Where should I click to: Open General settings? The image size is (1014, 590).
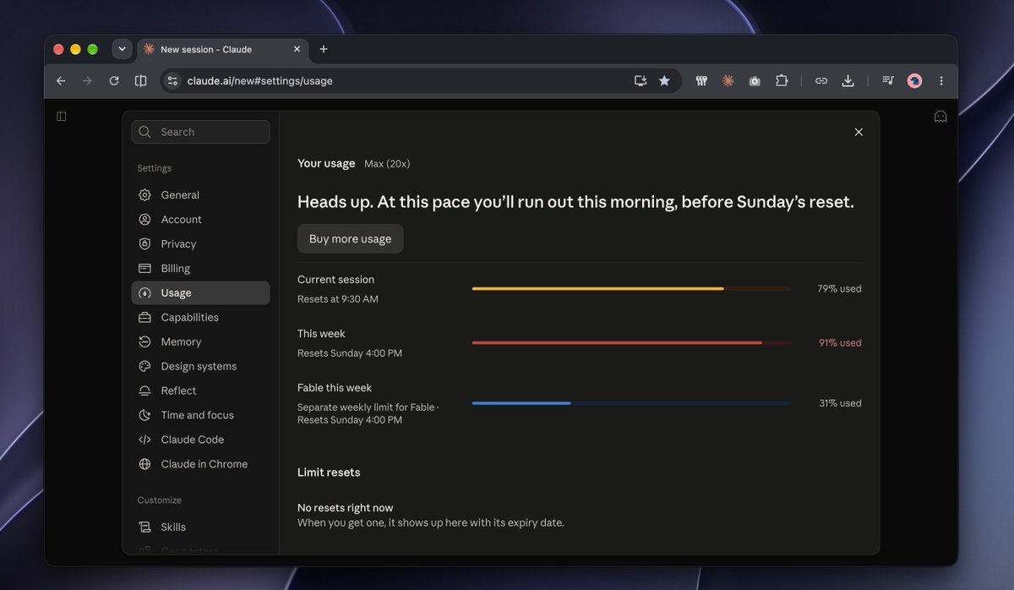(200, 194)
